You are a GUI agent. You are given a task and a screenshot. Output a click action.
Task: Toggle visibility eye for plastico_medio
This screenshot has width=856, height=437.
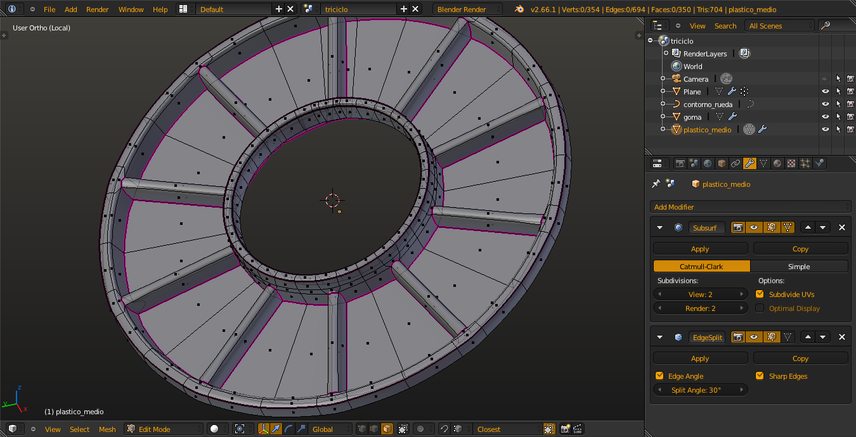click(x=826, y=129)
